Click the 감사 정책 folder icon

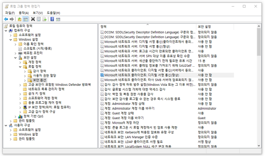(30, 71)
